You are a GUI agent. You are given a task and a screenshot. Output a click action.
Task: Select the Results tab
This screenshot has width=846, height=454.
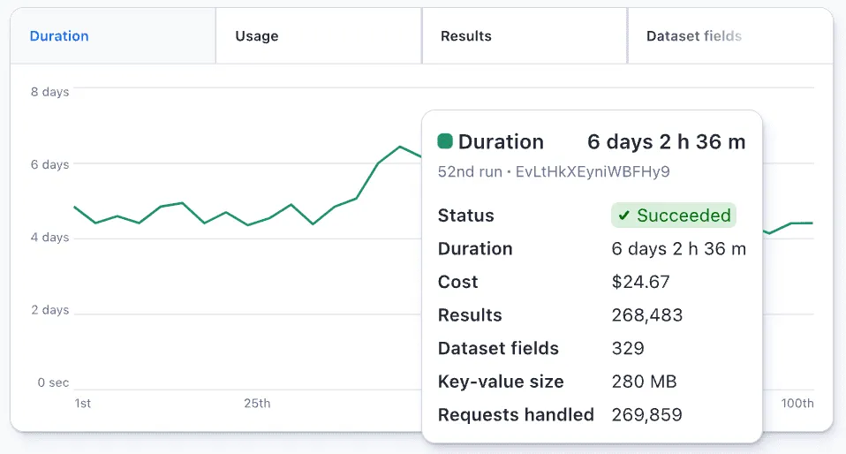coord(465,36)
